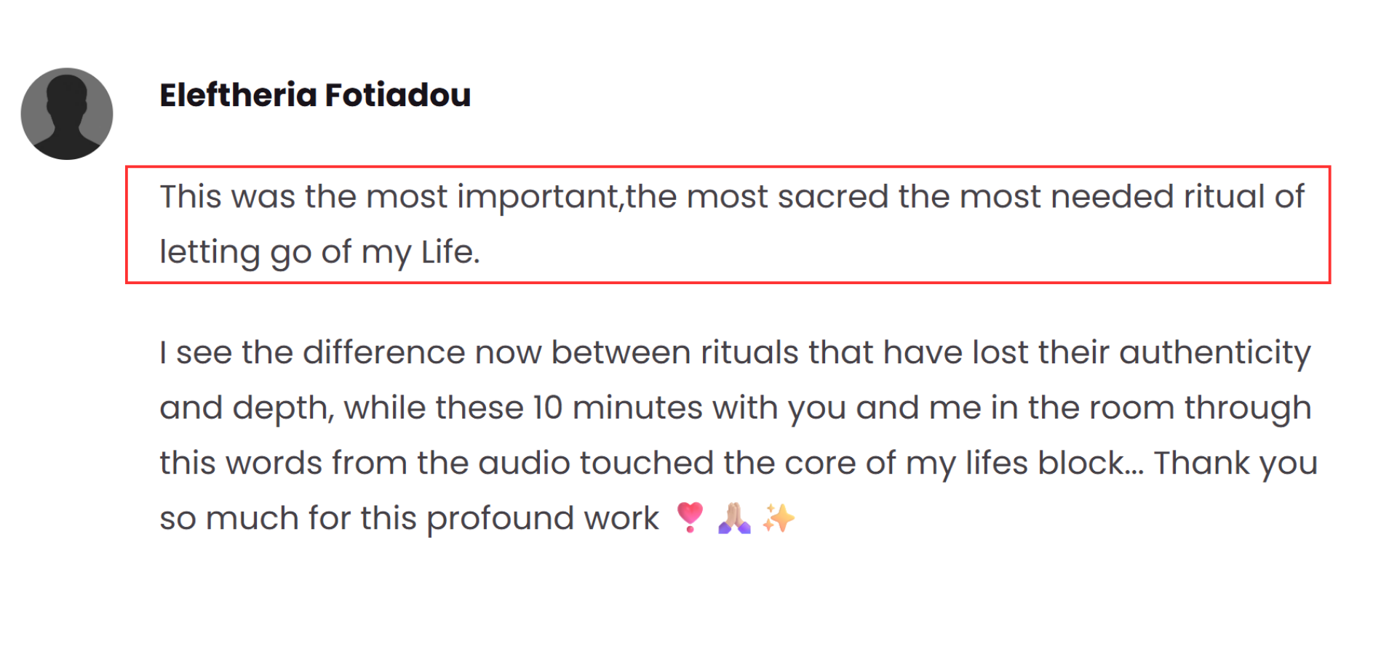This screenshot has width=1397, height=654.
Task: Click the words "Thank you" in the comment
Action: 1235,463
